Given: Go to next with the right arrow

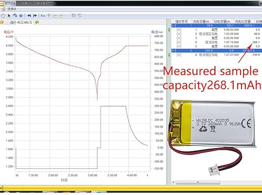Looking at the screenshot, I should [35, 16].
